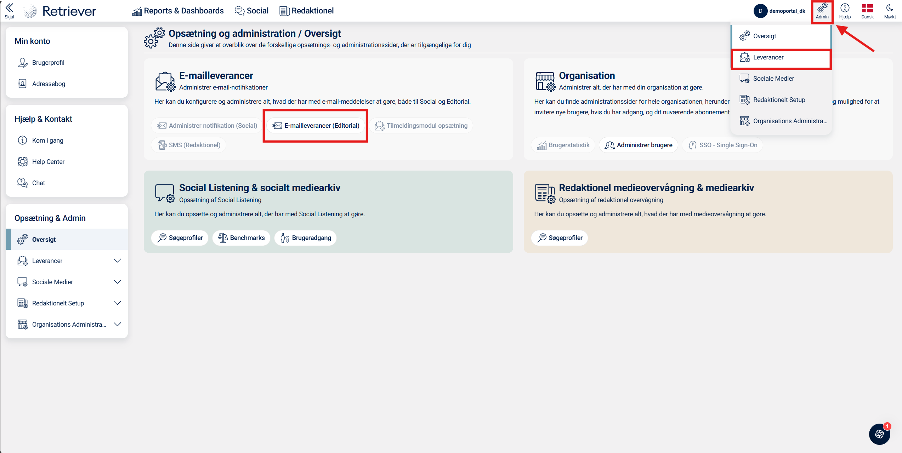The image size is (902, 453).
Task: Expand Sociale Medier sidebar chevron
Action: click(x=117, y=282)
